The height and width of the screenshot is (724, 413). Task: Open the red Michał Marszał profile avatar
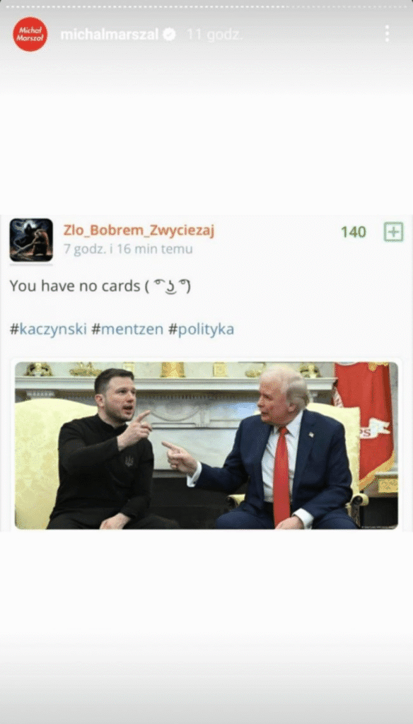(x=30, y=34)
